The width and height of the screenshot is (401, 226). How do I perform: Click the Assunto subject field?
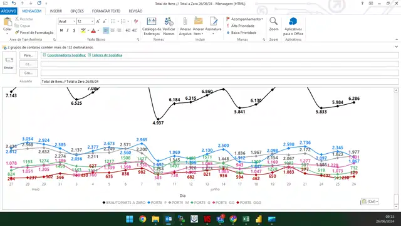click(219, 82)
